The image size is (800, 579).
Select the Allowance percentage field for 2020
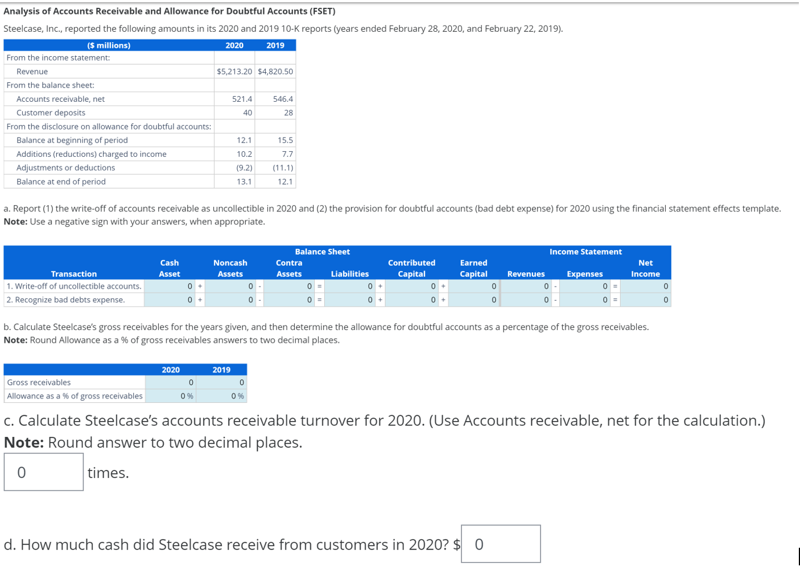[x=171, y=396]
